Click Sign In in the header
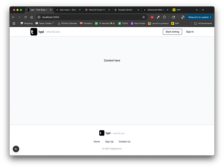The height and width of the screenshot is (168, 224). pos(190,32)
